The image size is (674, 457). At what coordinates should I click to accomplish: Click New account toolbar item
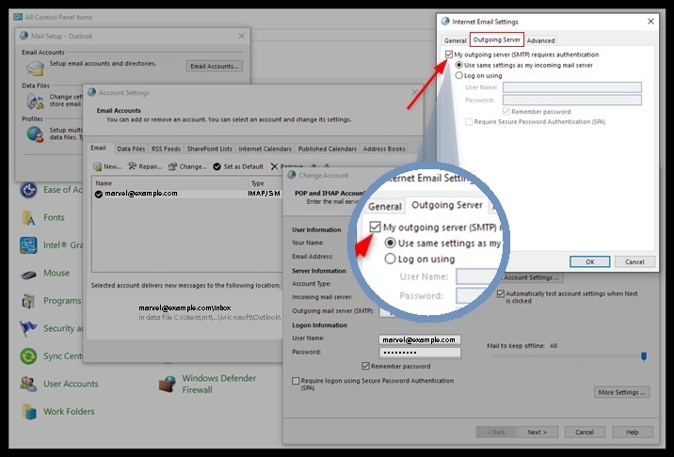point(107,166)
